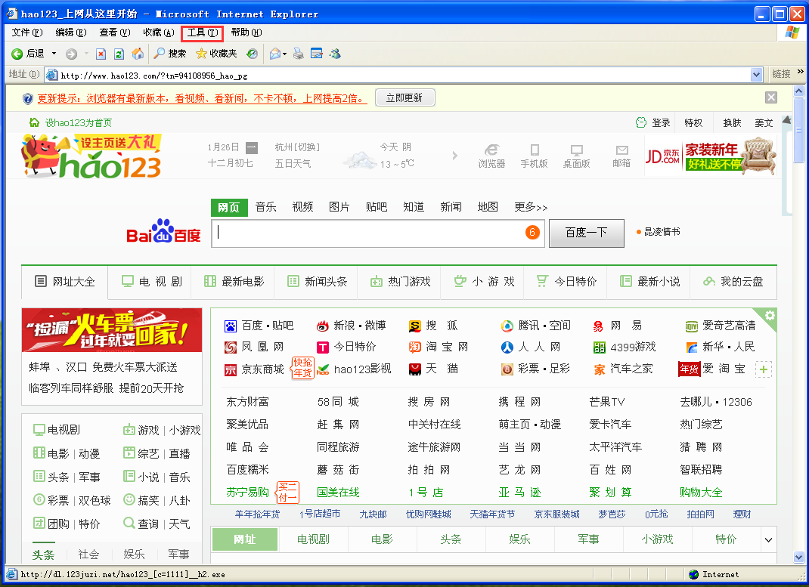Open Favorites star toolbar button
Viewport: 809px width, 587px height.
click(216, 54)
